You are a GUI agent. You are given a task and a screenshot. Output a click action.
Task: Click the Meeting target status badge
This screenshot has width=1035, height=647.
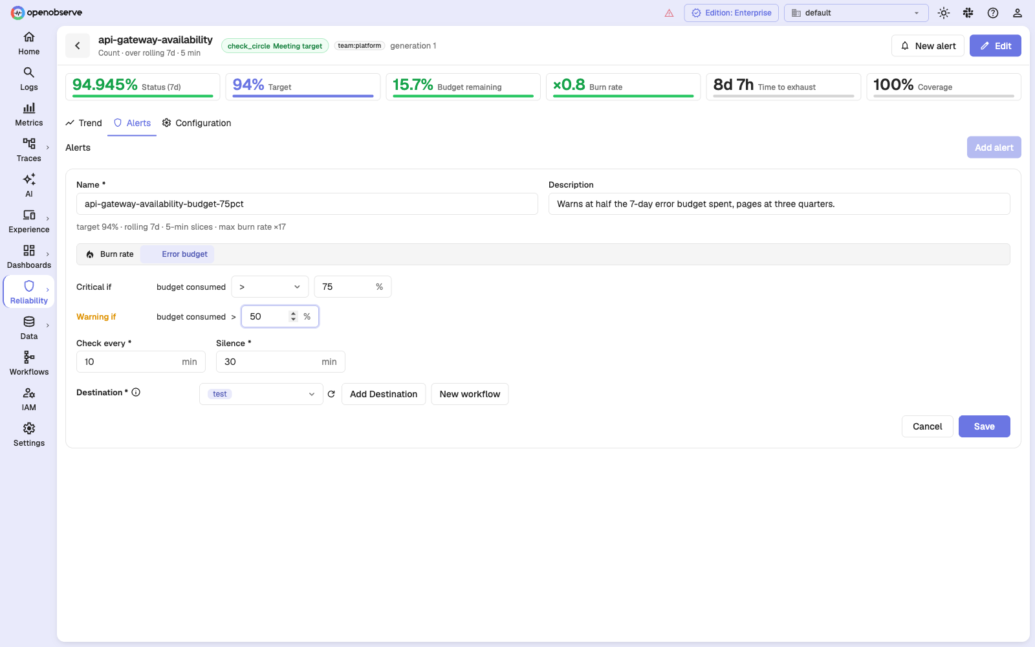[x=275, y=46]
